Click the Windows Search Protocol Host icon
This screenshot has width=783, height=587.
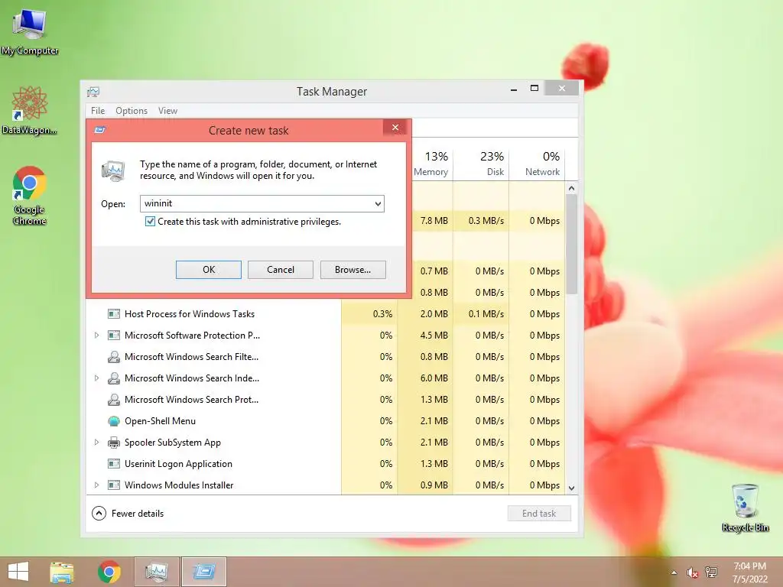point(114,400)
